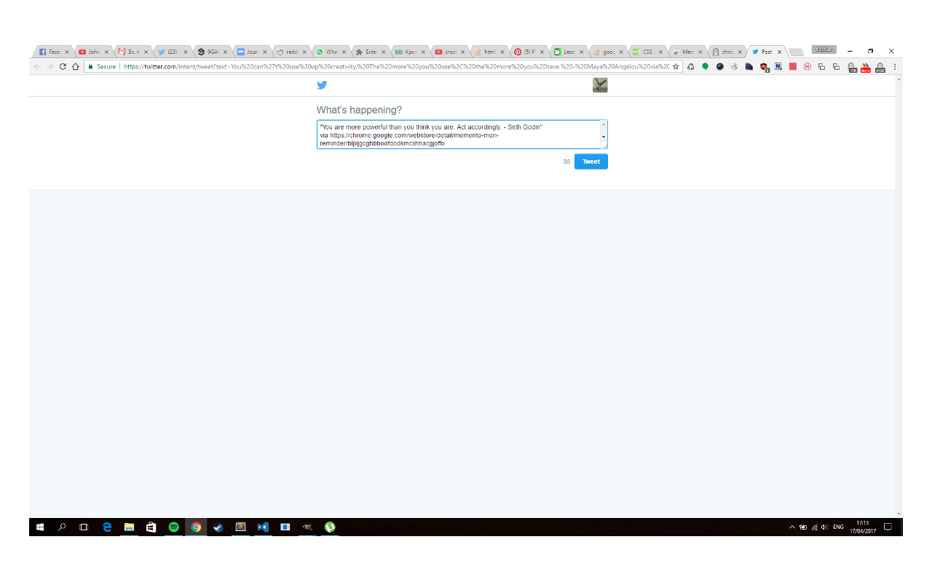
Task: Click the recycle arrows extension icon
Action: point(690,66)
